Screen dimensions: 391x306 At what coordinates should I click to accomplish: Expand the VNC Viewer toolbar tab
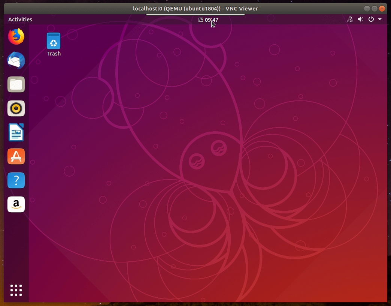tap(195, 14)
